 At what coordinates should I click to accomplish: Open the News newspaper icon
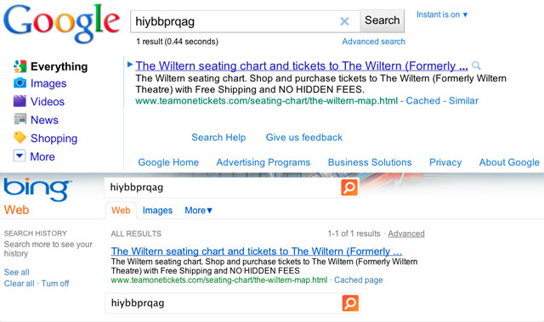(x=20, y=119)
